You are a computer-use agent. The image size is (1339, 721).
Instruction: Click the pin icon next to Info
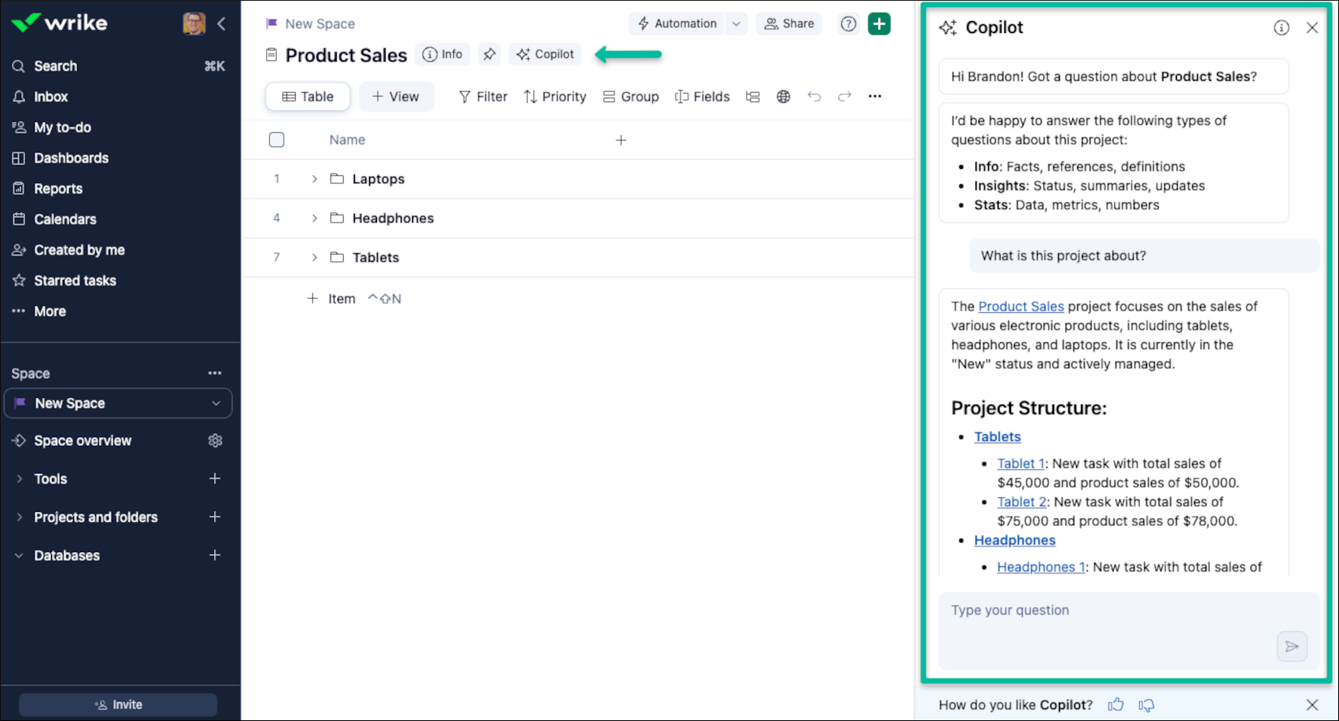(489, 54)
